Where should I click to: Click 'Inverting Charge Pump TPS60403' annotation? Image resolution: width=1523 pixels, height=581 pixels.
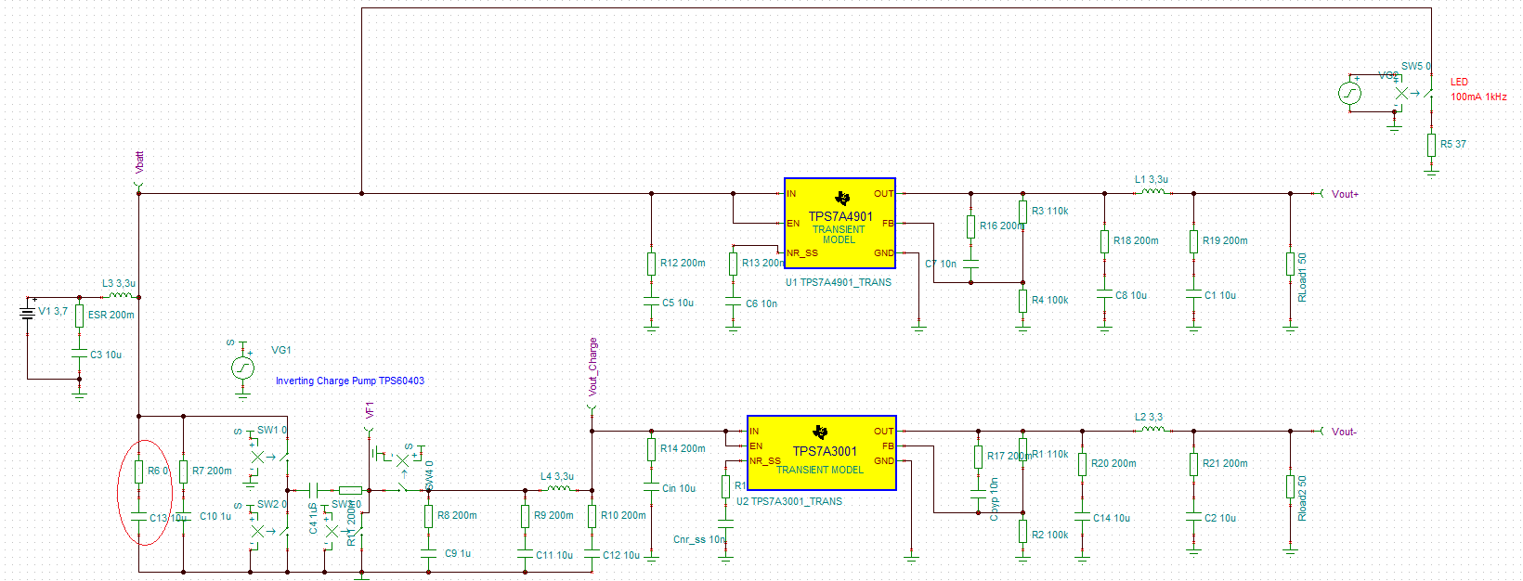[x=350, y=381]
